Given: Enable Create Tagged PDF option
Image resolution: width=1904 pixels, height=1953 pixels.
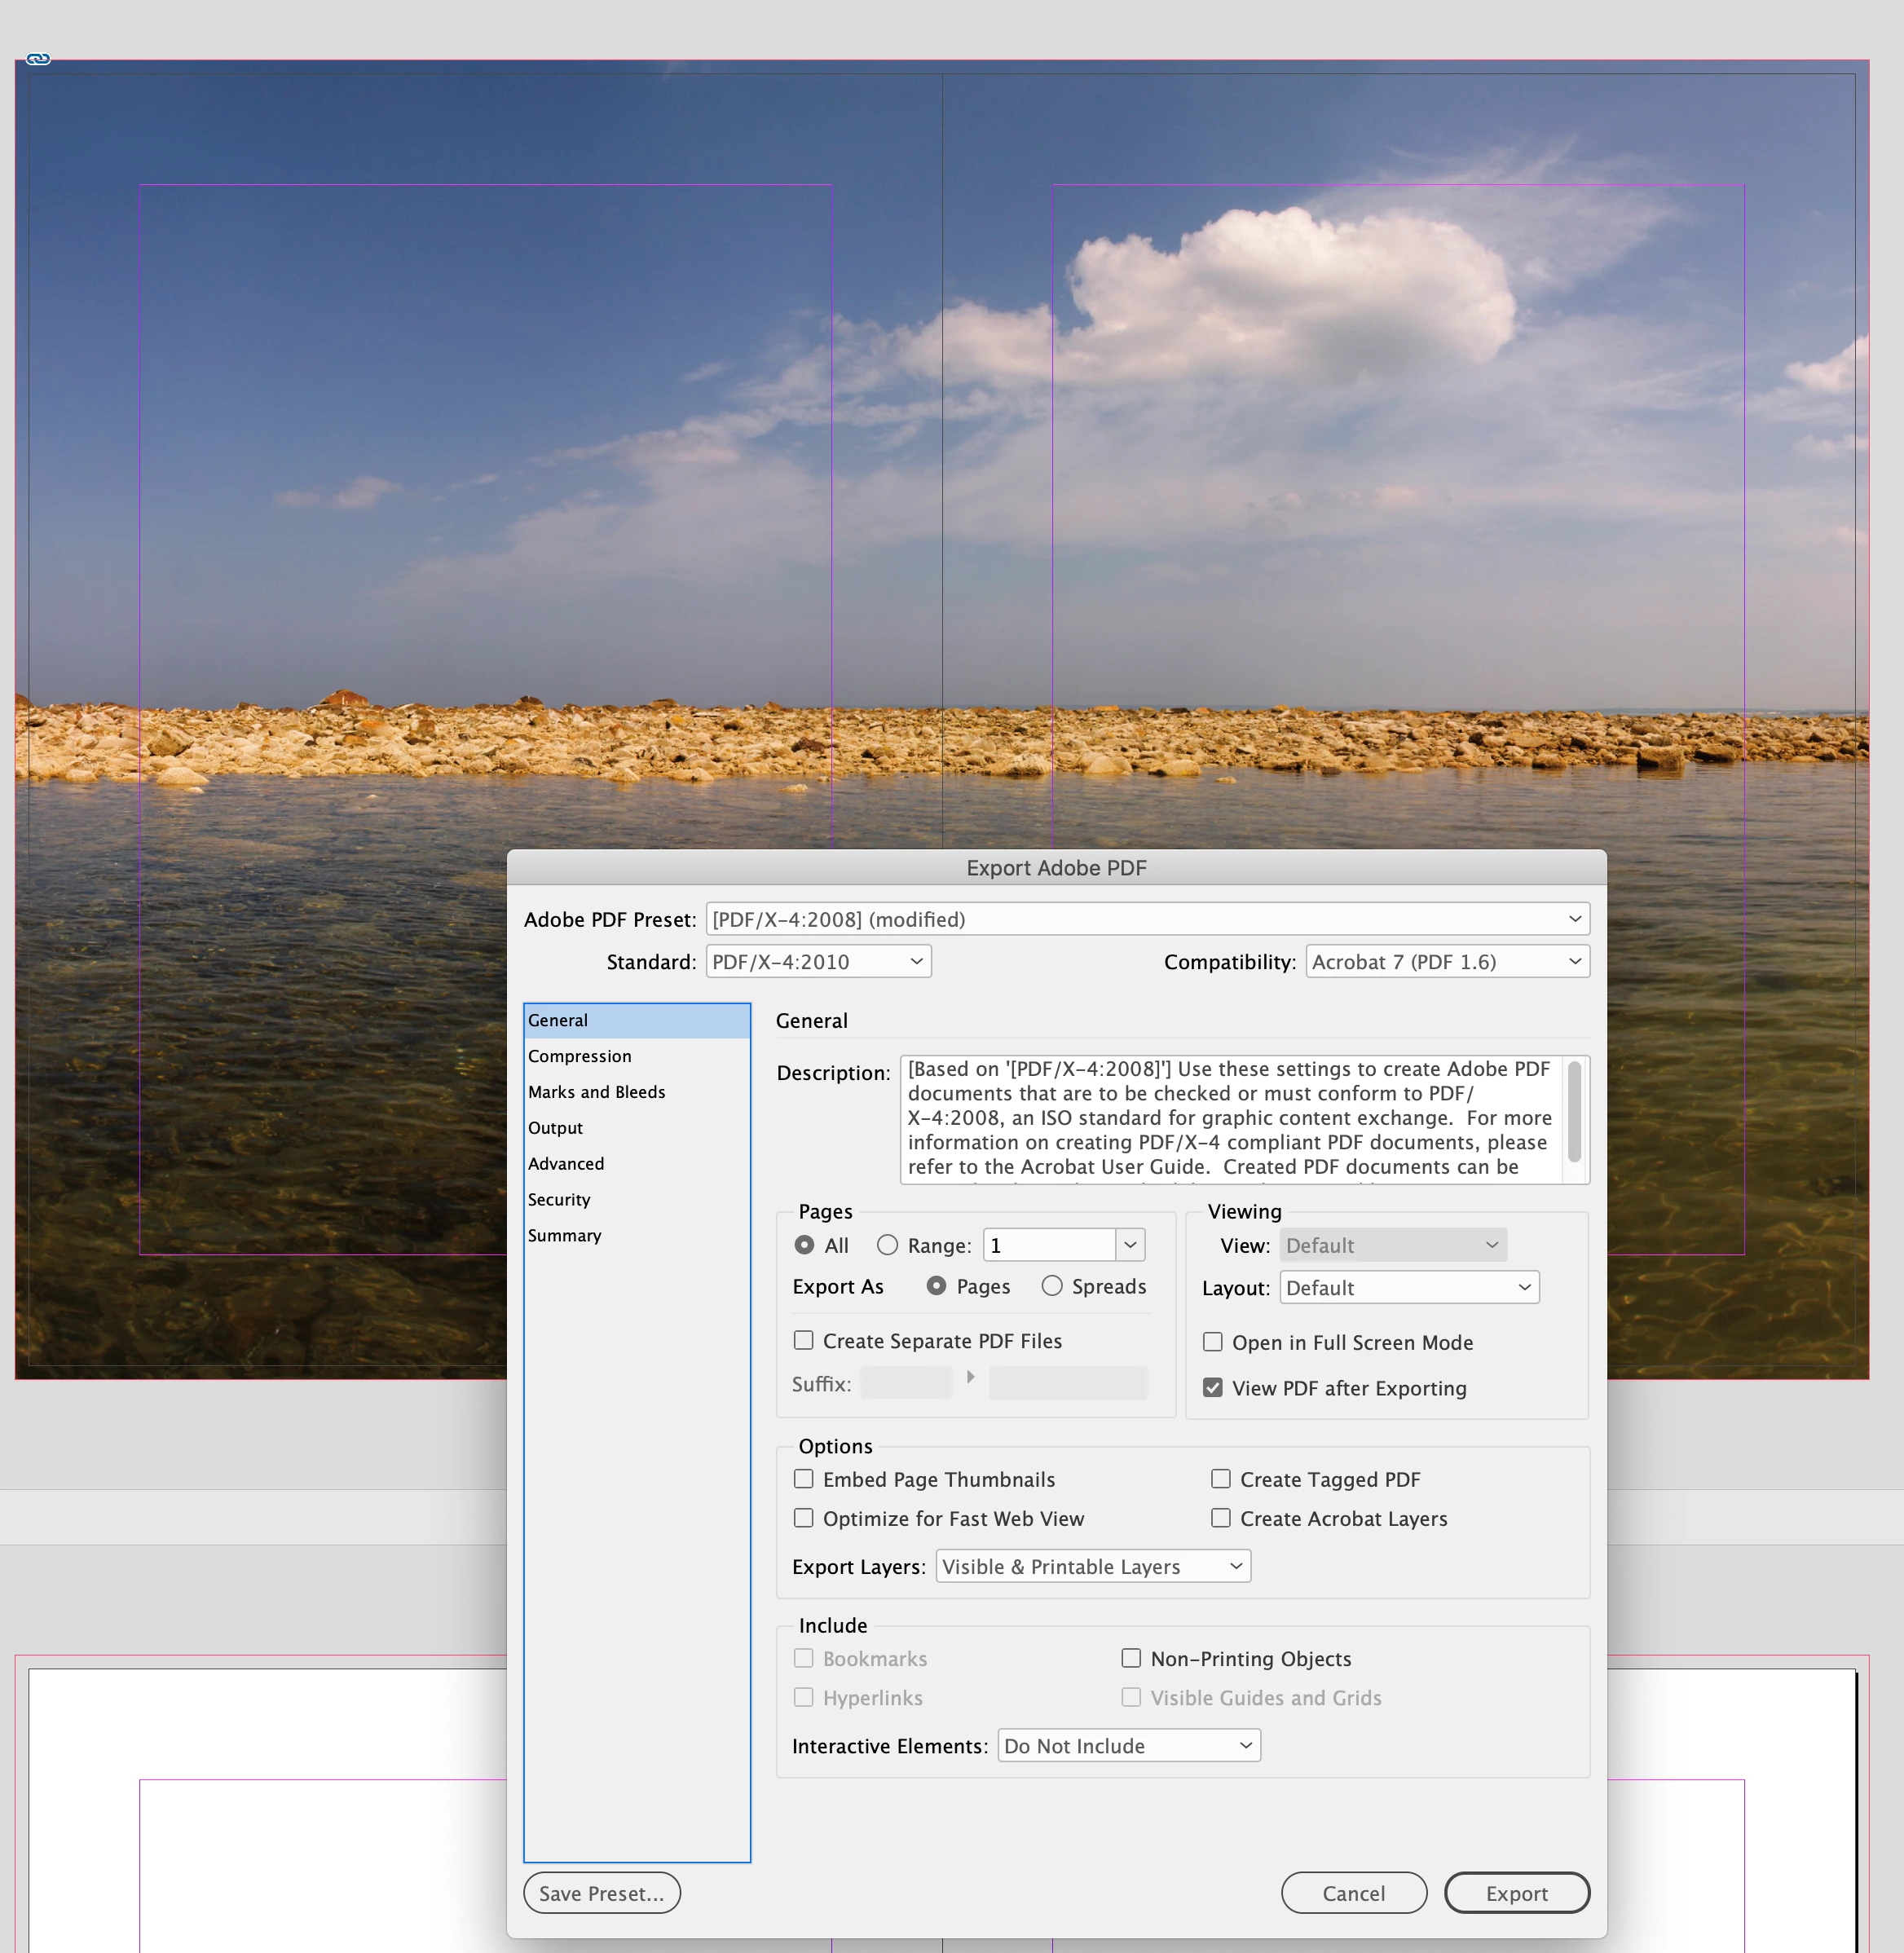Looking at the screenshot, I should 1221,1478.
